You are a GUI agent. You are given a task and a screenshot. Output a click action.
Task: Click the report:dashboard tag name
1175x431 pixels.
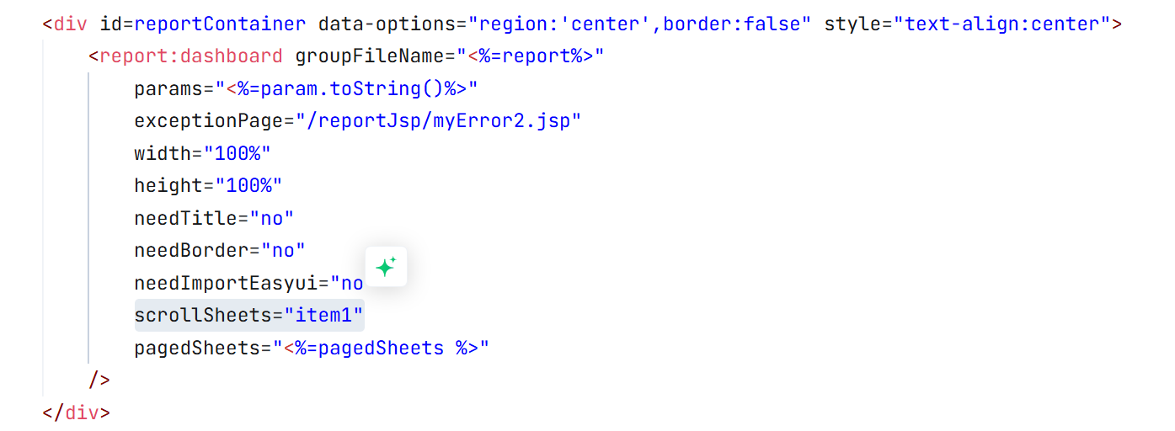click(x=190, y=56)
